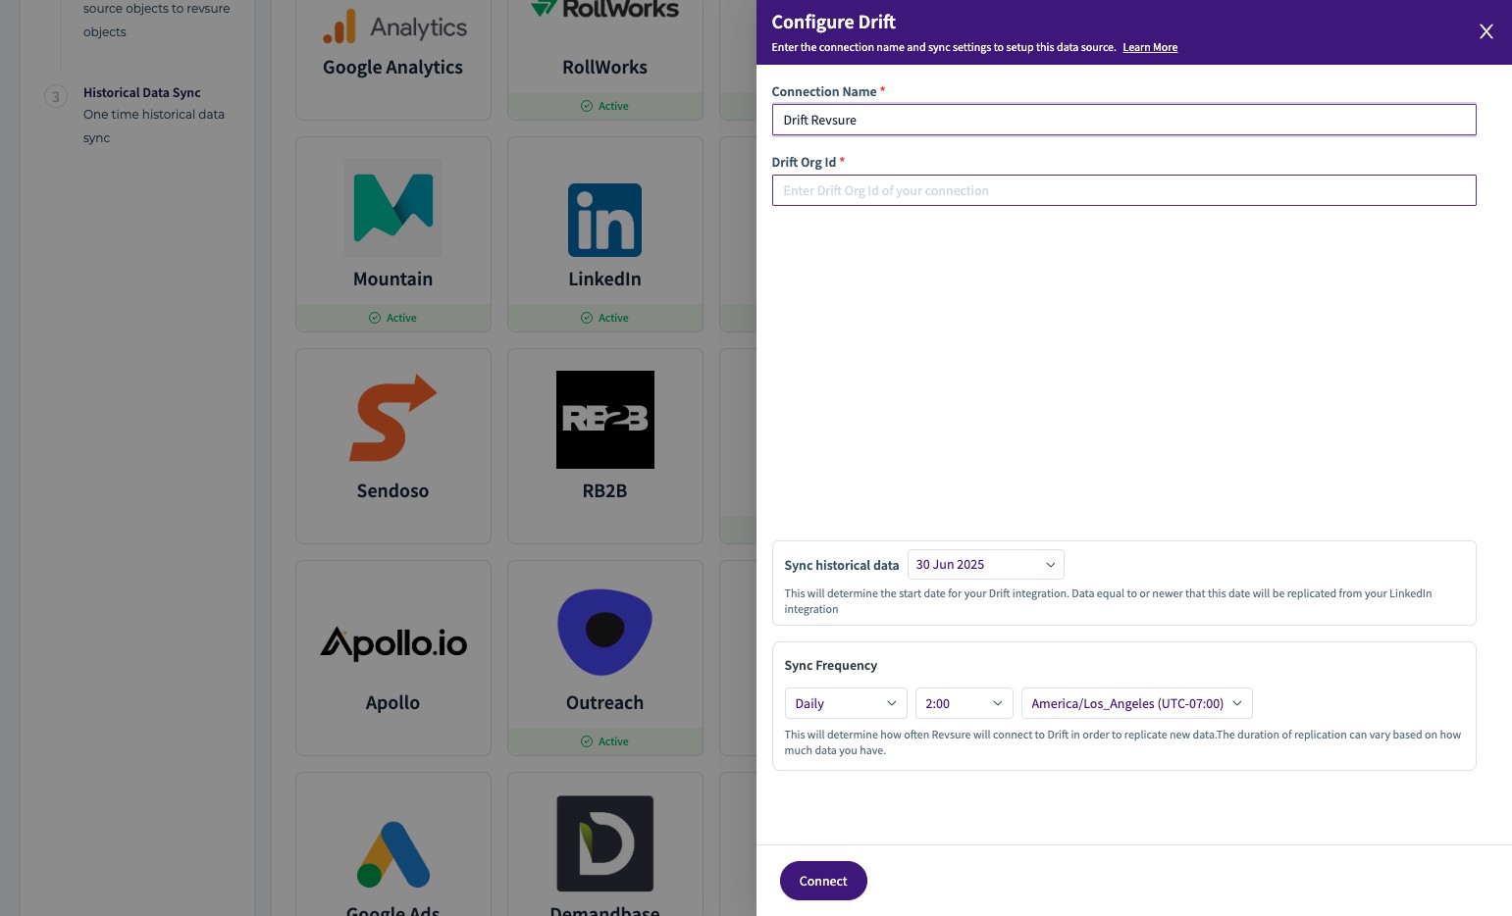Click the Outreach Active status badge
The width and height of the screenshot is (1512, 916).
click(x=604, y=741)
